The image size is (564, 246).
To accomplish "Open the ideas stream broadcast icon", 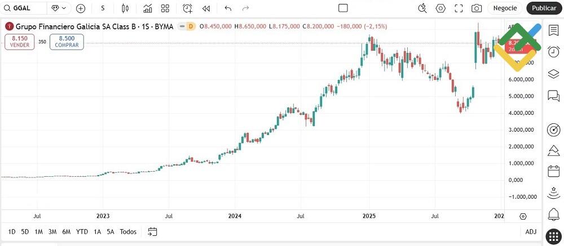I will [554, 193].
